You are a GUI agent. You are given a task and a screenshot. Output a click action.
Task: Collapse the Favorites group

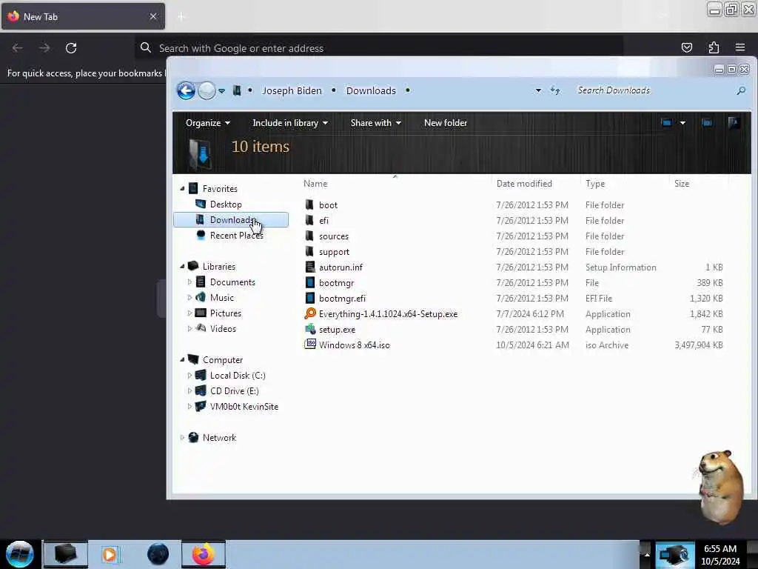click(182, 189)
